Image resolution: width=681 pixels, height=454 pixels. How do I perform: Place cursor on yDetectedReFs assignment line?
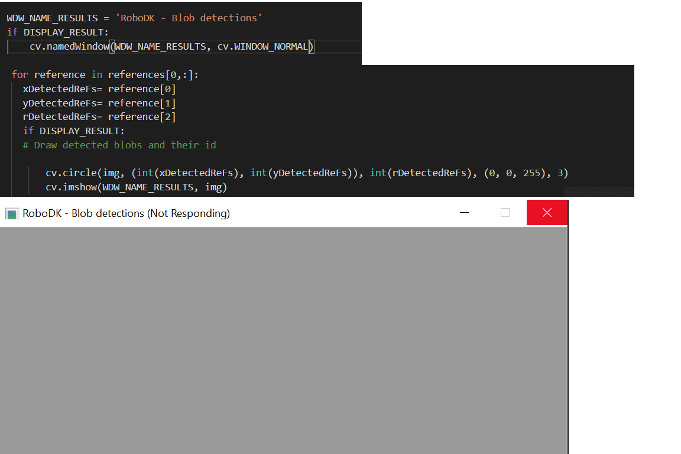[x=99, y=103]
